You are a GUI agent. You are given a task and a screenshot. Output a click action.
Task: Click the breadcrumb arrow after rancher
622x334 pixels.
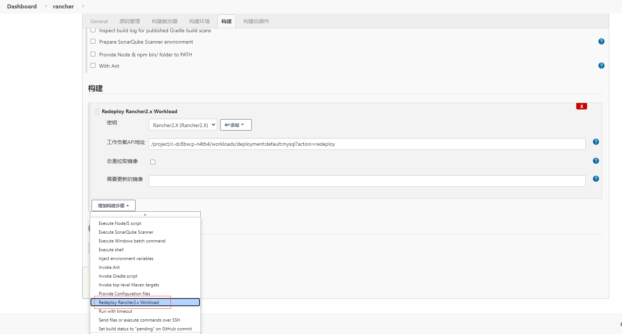point(83,6)
